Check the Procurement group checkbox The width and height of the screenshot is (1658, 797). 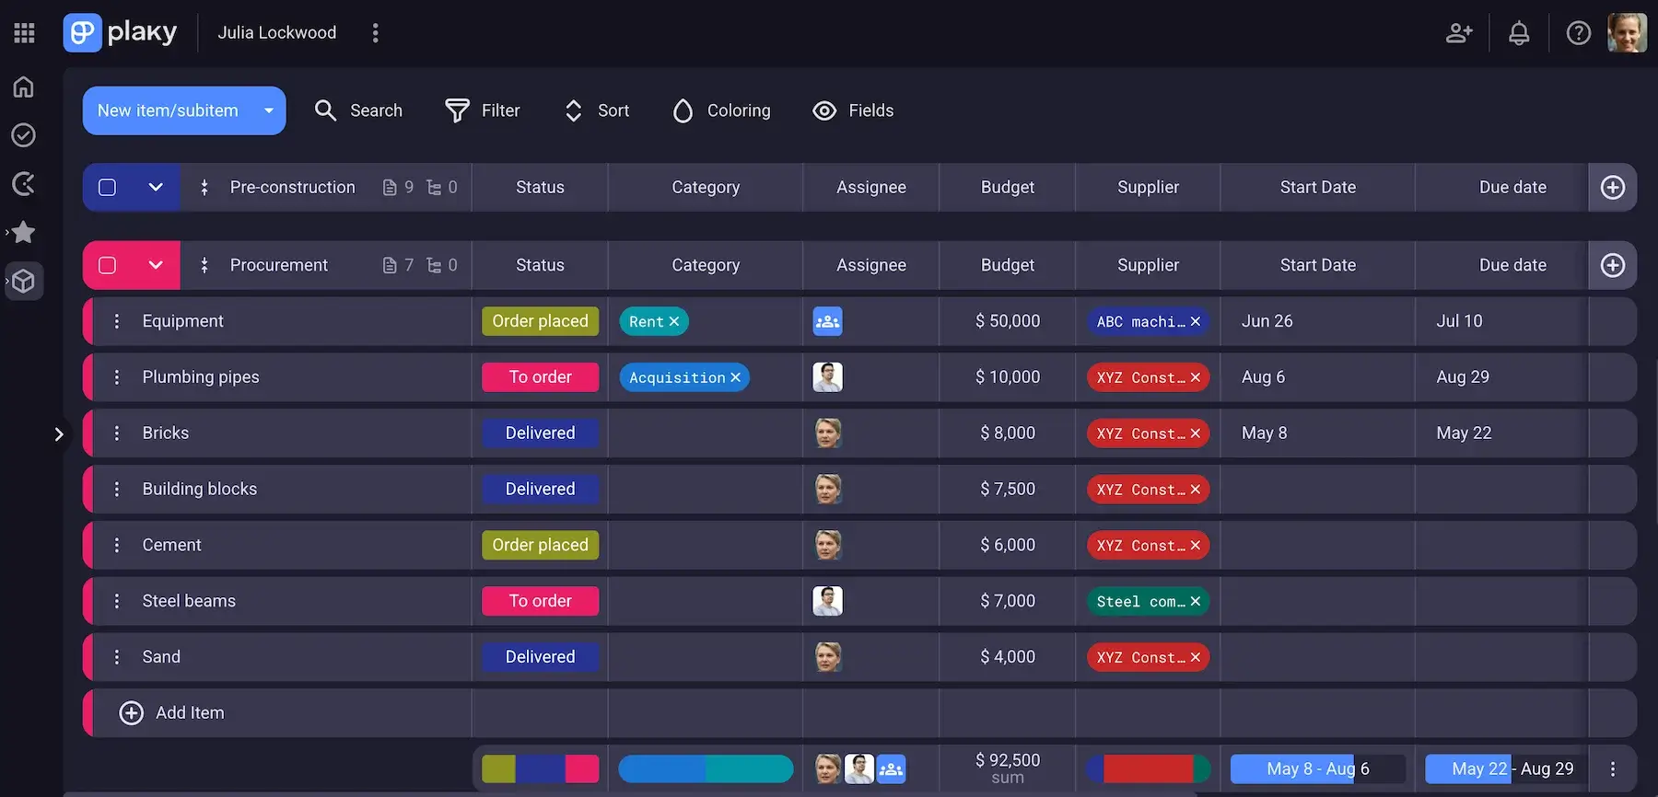(x=108, y=265)
